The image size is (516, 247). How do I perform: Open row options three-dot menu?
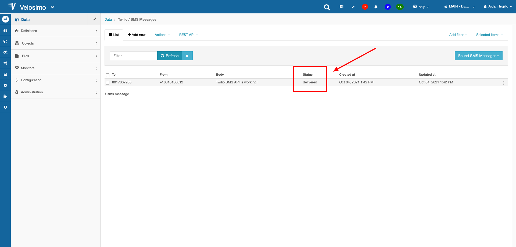pos(504,83)
